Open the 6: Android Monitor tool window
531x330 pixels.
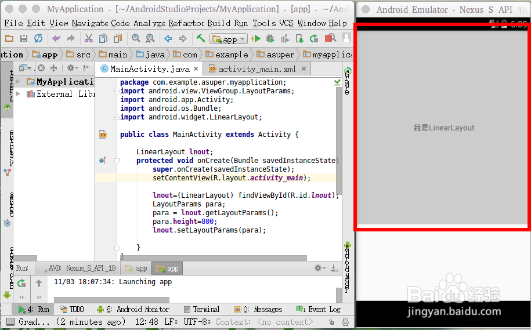[133, 309]
